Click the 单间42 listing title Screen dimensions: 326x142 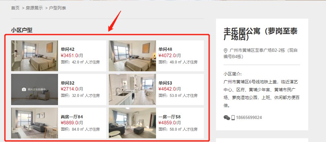(68, 49)
